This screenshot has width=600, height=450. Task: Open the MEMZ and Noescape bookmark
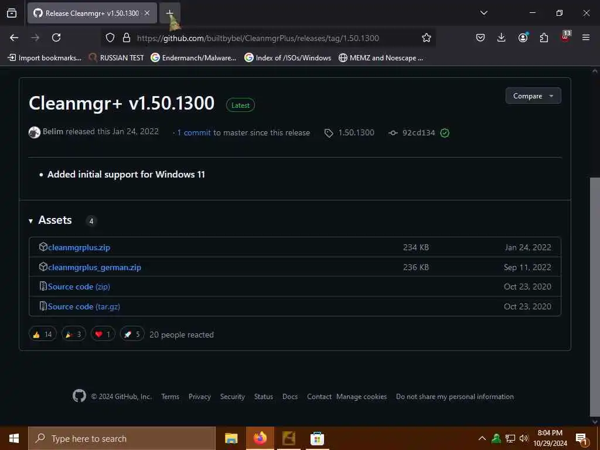pos(381,58)
